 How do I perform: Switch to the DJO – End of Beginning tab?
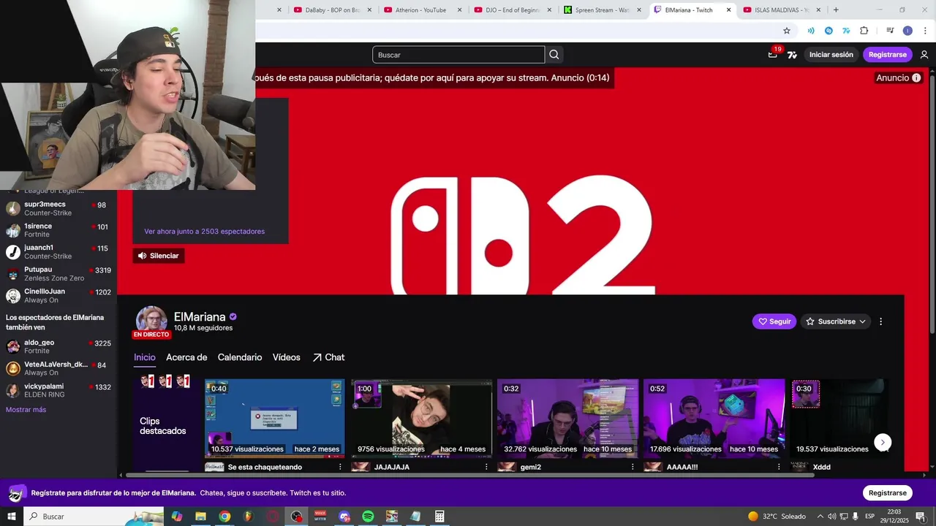click(x=513, y=10)
